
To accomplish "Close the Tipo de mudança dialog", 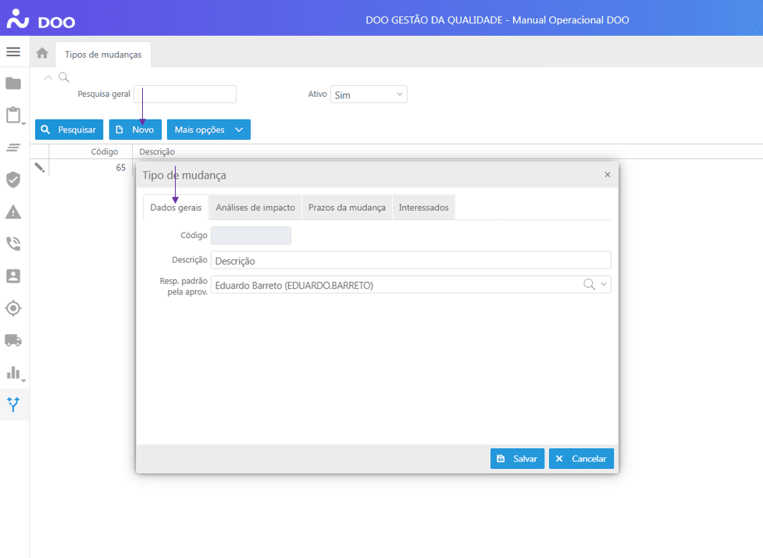I will 608,175.
